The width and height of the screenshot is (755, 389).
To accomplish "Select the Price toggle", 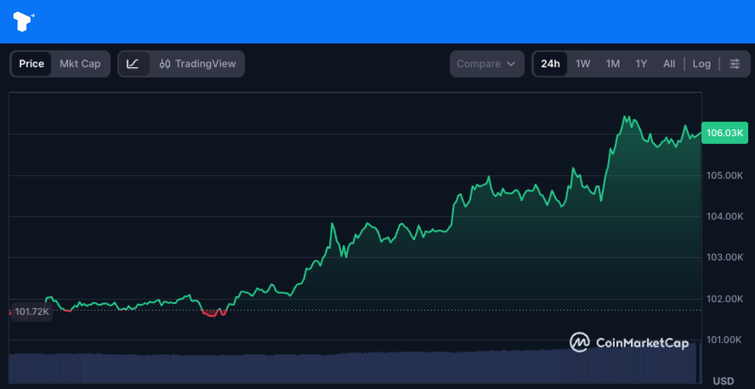I will 31,64.
